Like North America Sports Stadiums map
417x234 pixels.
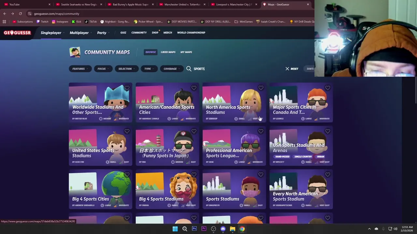coord(261,88)
